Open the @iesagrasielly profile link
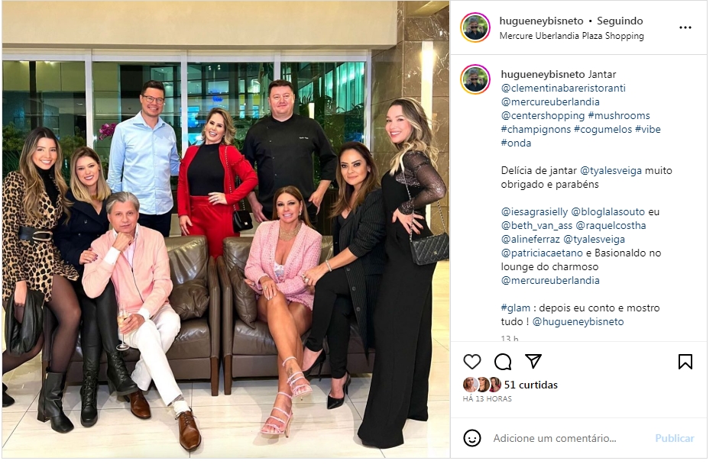 tap(534, 211)
